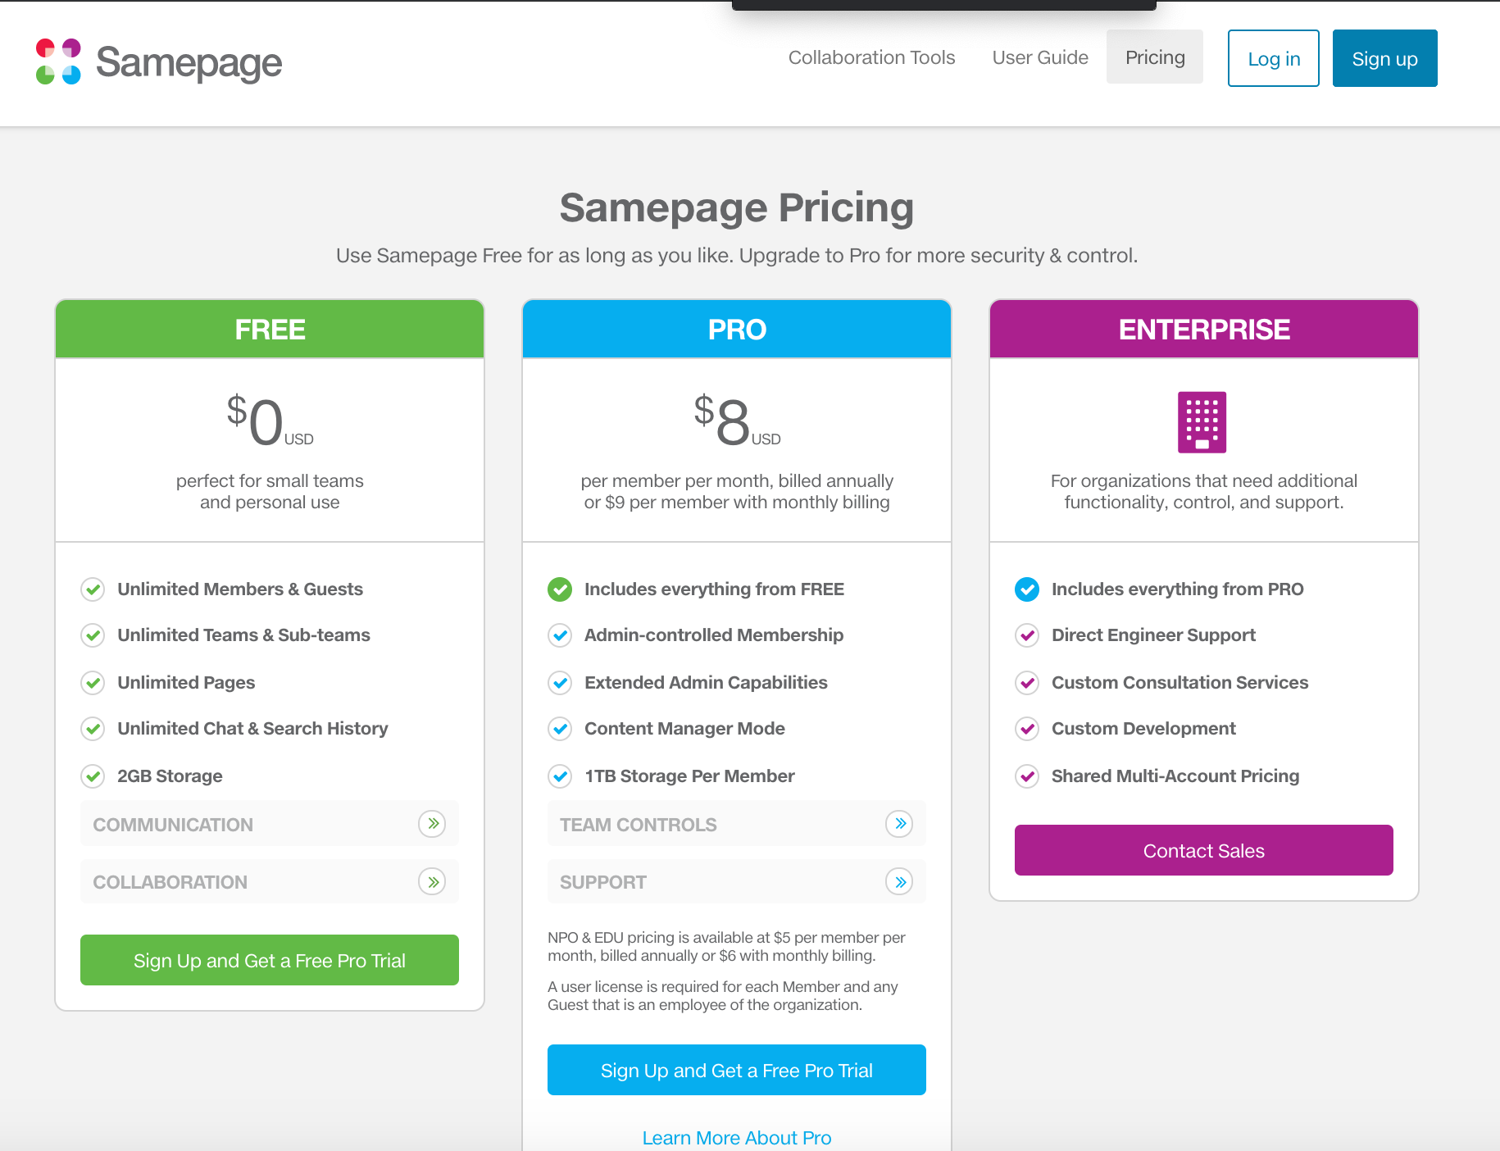The width and height of the screenshot is (1500, 1151).
Task: Click the check icon beside 1TB Storage Per Member
Action: click(x=560, y=776)
